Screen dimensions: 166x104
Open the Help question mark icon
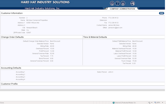[117, 3]
